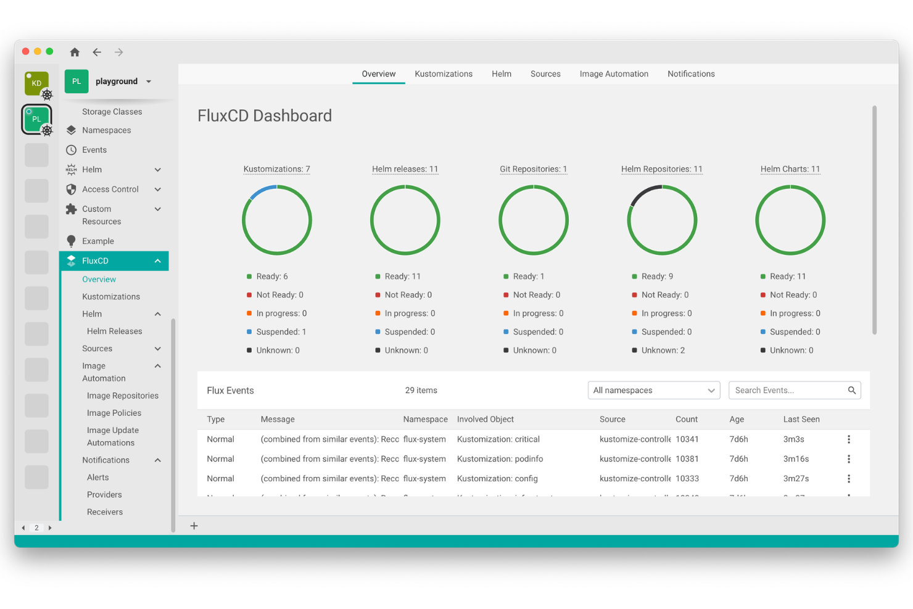The image size is (913, 609).
Task: Click the Kustomizations donut chart
Action: [x=277, y=220]
